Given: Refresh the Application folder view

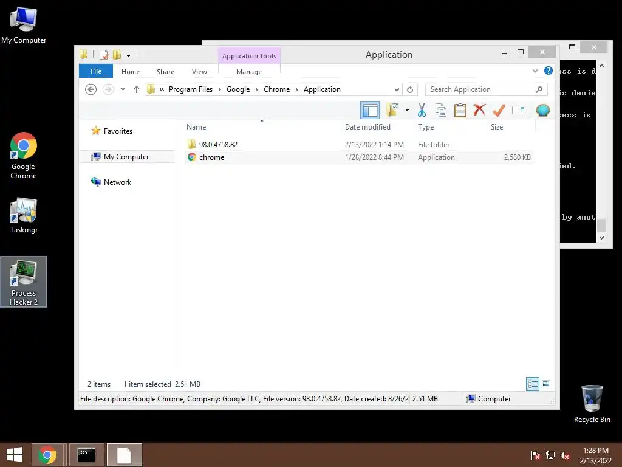Looking at the screenshot, I should click(x=410, y=89).
